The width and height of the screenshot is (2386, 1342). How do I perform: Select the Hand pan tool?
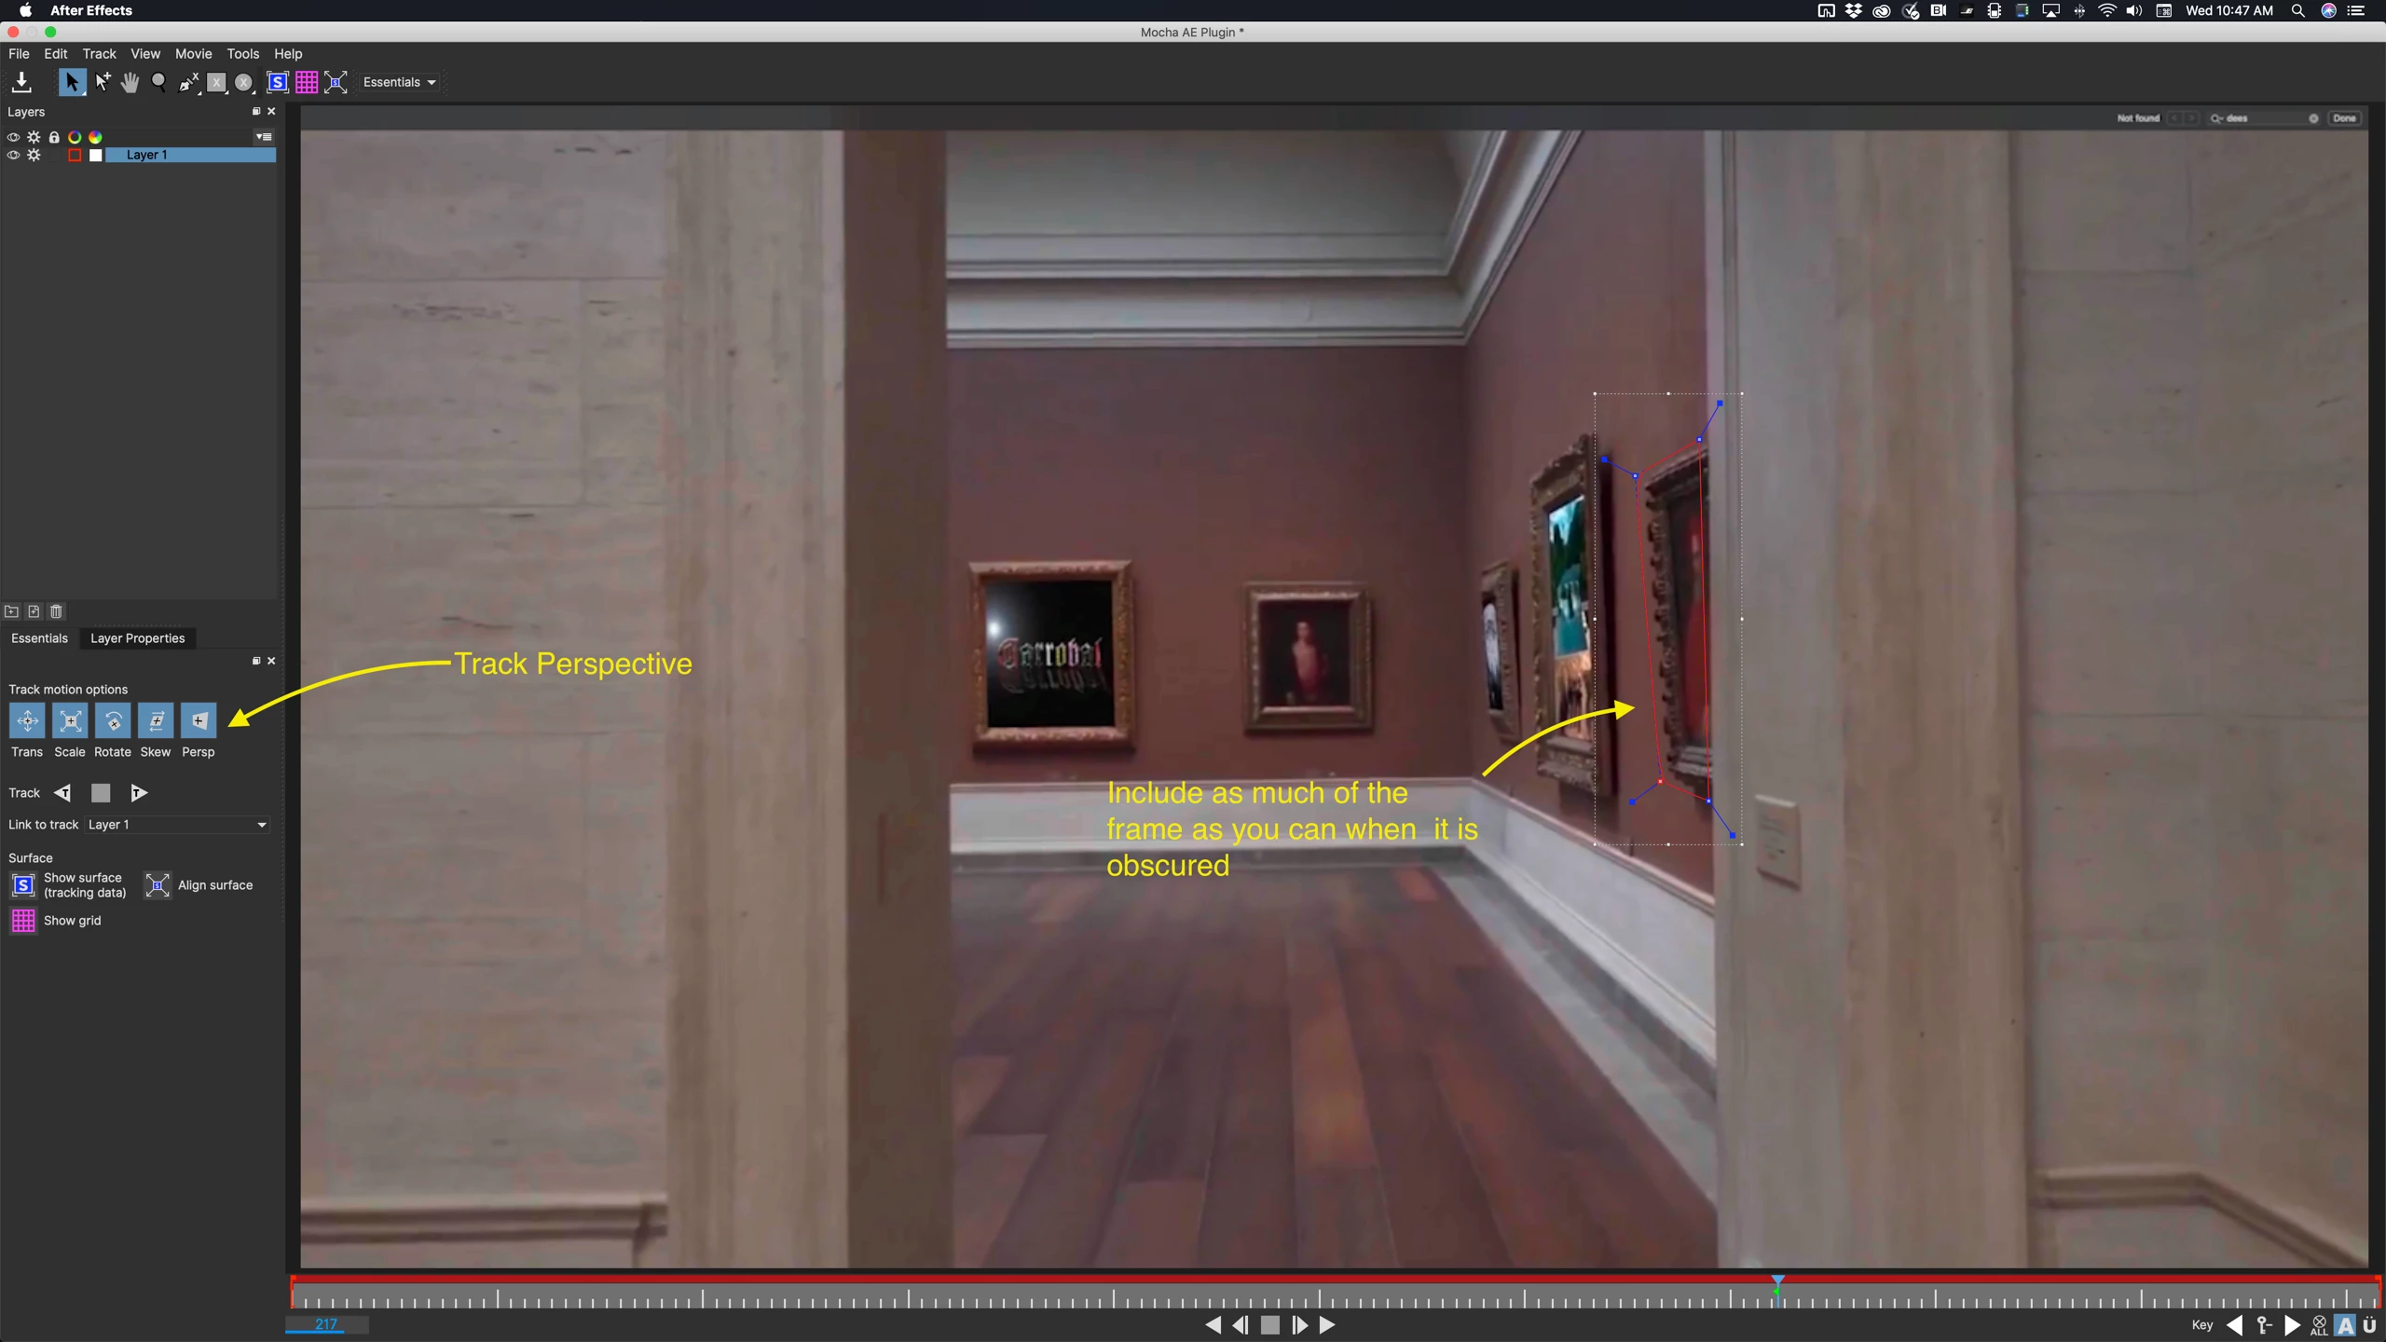click(x=130, y=82)
